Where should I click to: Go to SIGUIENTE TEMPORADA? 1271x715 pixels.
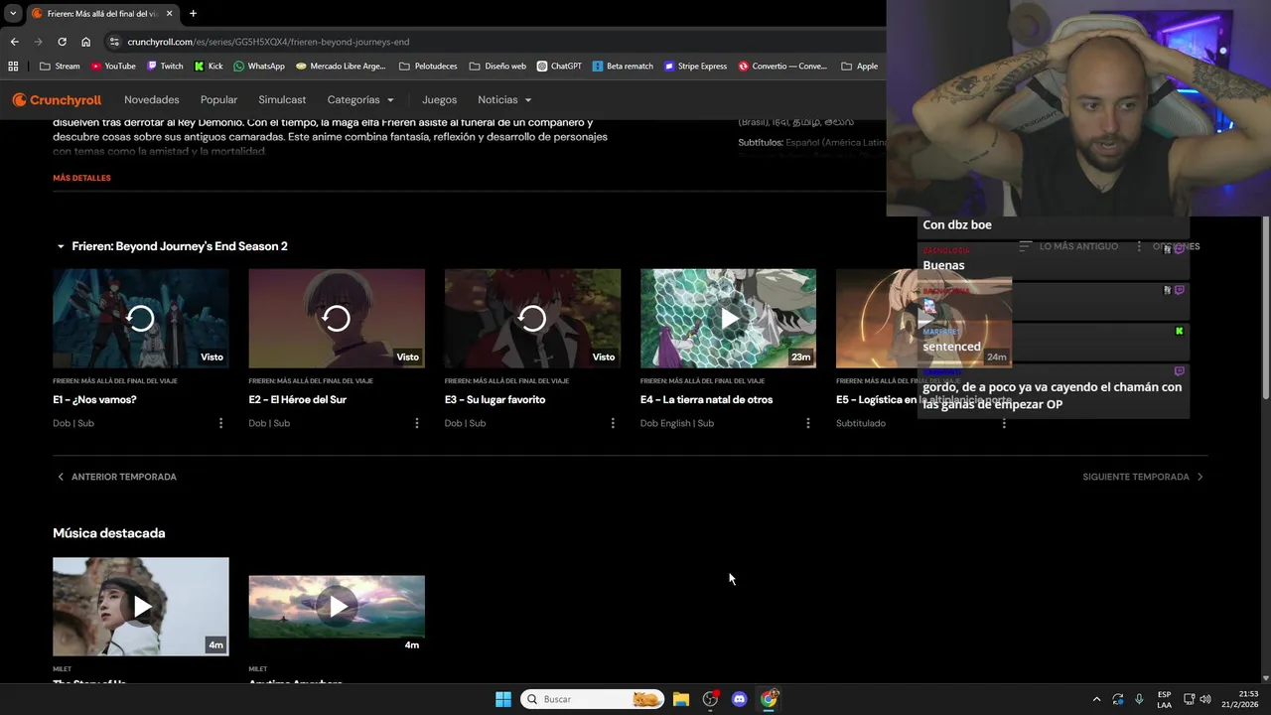1143,477
